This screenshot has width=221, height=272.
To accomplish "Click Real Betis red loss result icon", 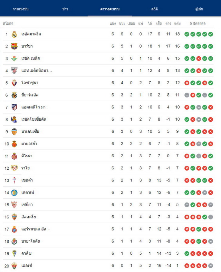I will coord(199,59).
